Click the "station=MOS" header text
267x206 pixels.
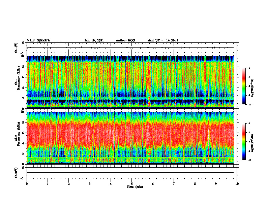click(125, 40)
